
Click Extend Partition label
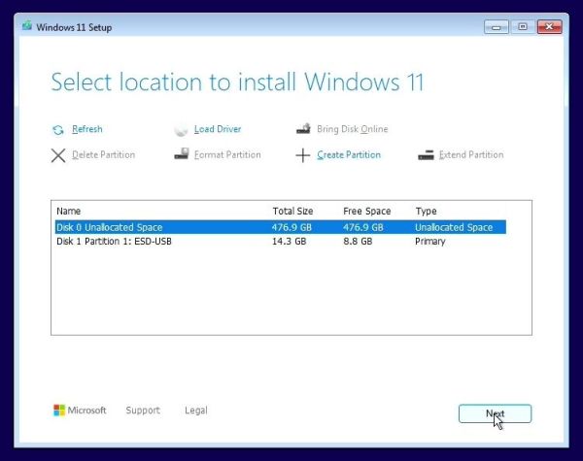471,154
